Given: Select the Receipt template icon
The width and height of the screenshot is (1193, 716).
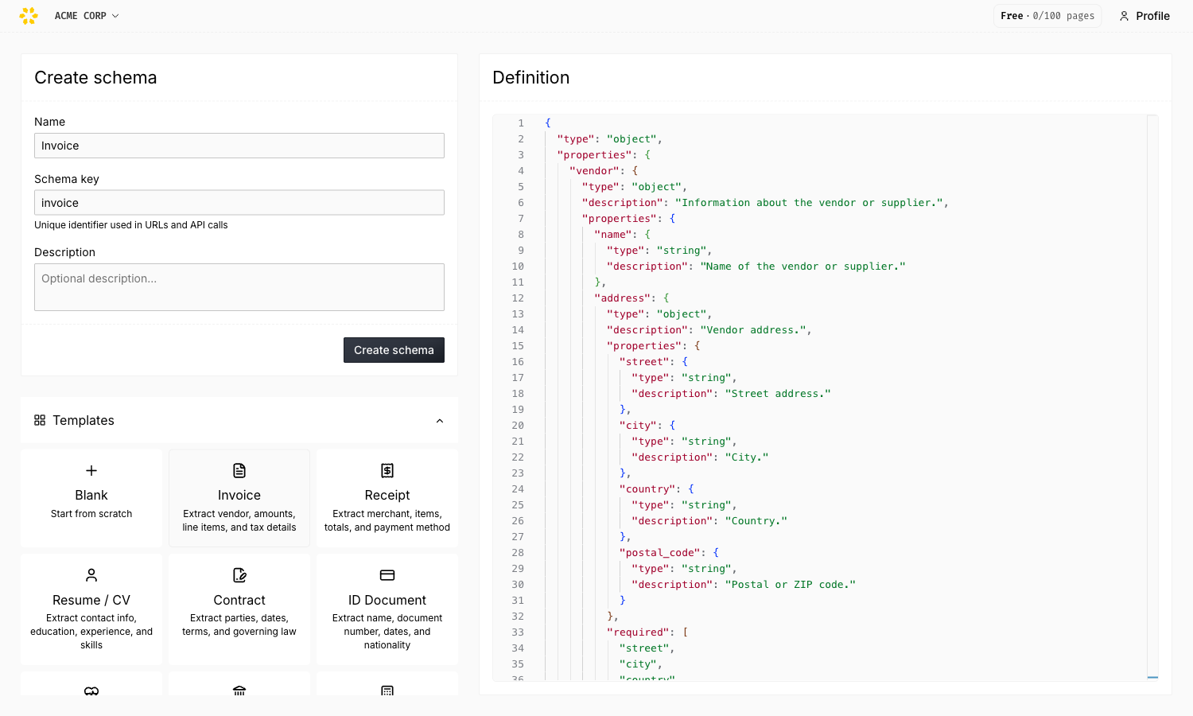Looking at the screenshot, I should click(387, 470).
